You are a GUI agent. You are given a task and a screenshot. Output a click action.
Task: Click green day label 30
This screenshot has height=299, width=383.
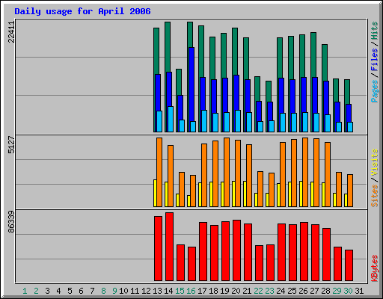pos(348,291)
